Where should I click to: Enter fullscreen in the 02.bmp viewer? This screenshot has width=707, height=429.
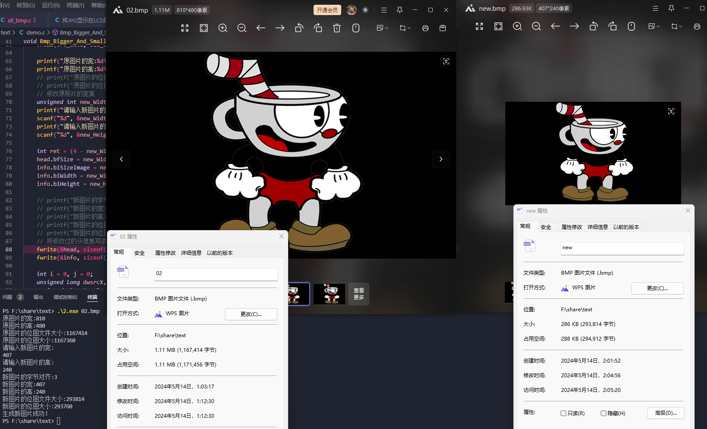point(185,28)
